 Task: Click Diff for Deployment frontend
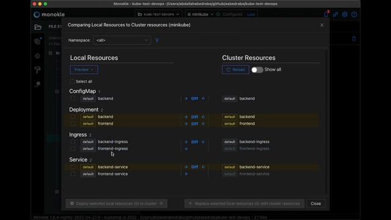tap(194, 124)
